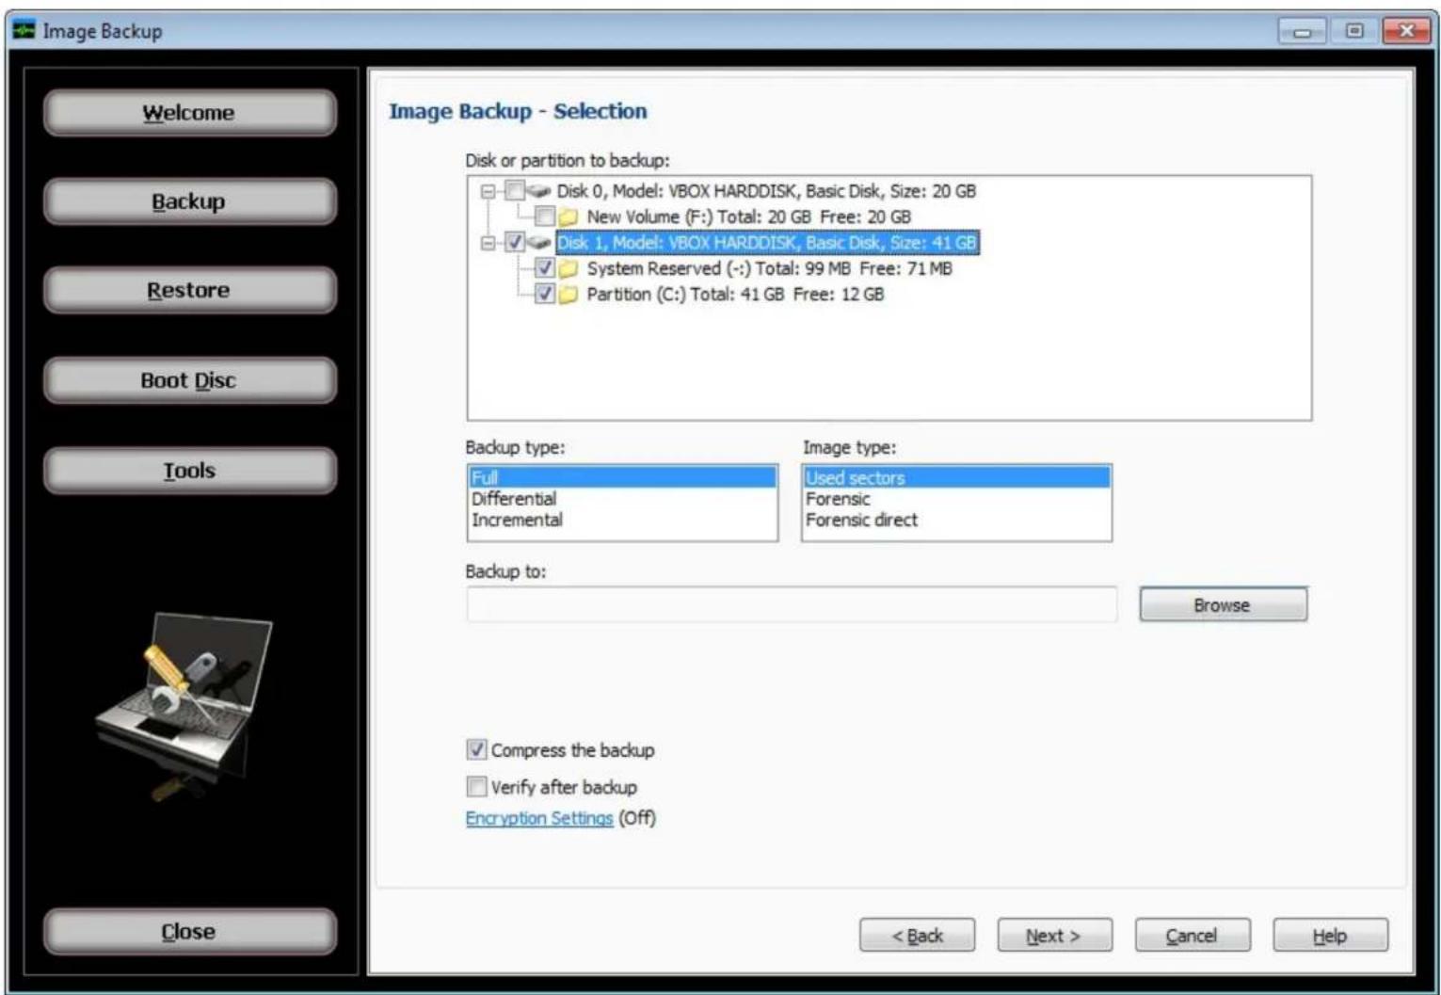Open the Backup section

pyautogui.click(x=189, y=201)
